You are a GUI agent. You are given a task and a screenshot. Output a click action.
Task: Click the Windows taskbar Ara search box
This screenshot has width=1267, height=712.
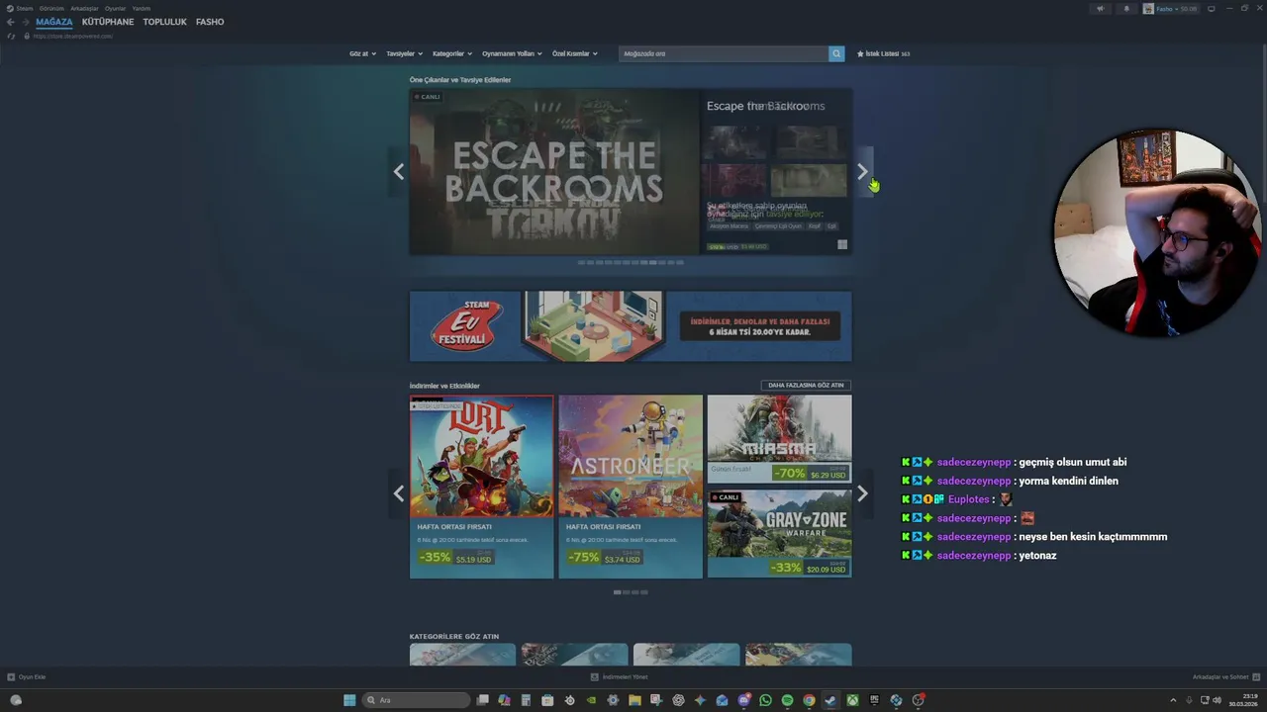416,700
